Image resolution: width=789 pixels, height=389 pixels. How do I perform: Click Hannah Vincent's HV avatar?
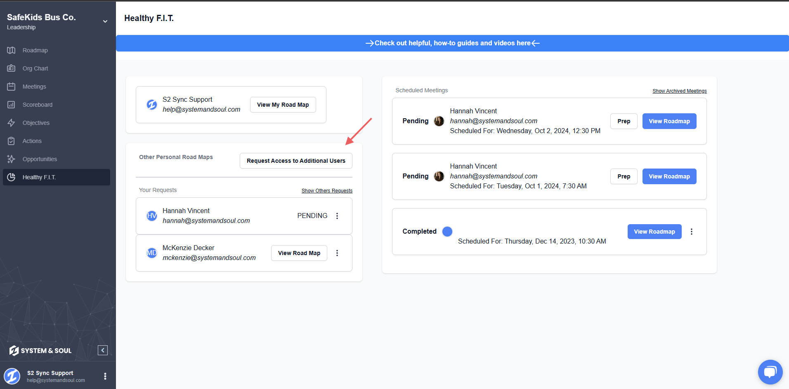pos(152,216)
